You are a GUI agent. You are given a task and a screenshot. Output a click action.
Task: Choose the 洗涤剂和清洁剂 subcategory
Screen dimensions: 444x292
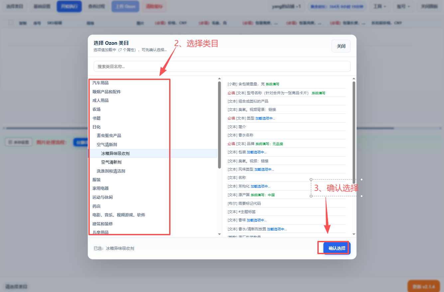[x=111, y=171]
